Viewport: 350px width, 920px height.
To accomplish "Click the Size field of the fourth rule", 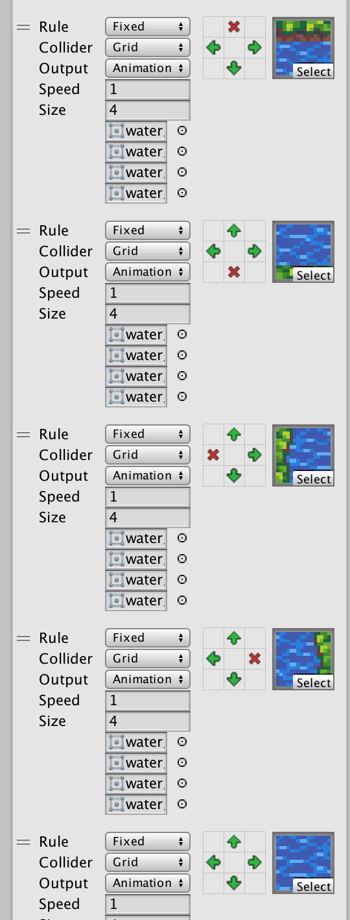I will coord(148,721).
